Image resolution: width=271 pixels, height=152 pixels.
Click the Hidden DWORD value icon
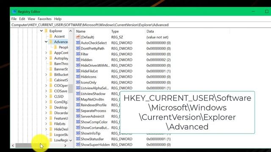(78, 60)
